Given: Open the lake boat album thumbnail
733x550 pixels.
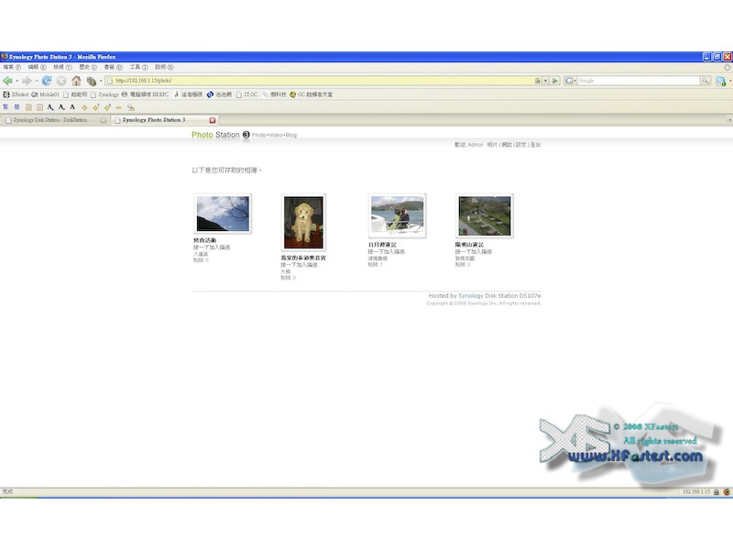Looking at the screenshot, I should click(x=398, y=215).
